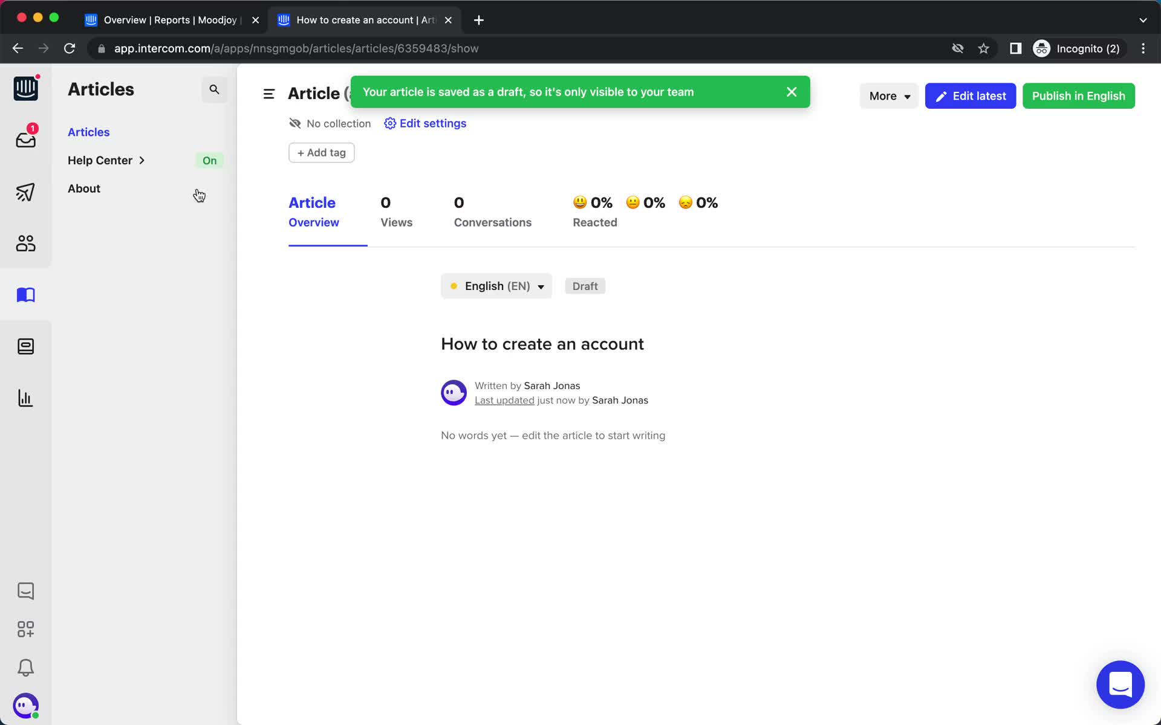Expand the More options dropdown

pyautogui.click(x=889, y=95)
